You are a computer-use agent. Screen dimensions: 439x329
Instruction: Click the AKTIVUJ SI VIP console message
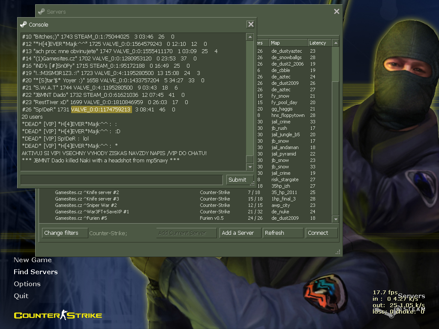[x=114, y=153]
